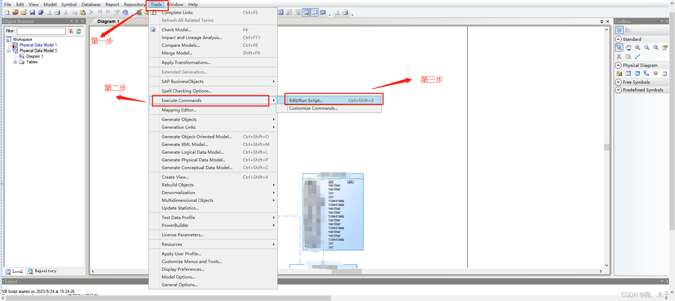Collapse the Physical Diagram toolbox section

[618, 65]
